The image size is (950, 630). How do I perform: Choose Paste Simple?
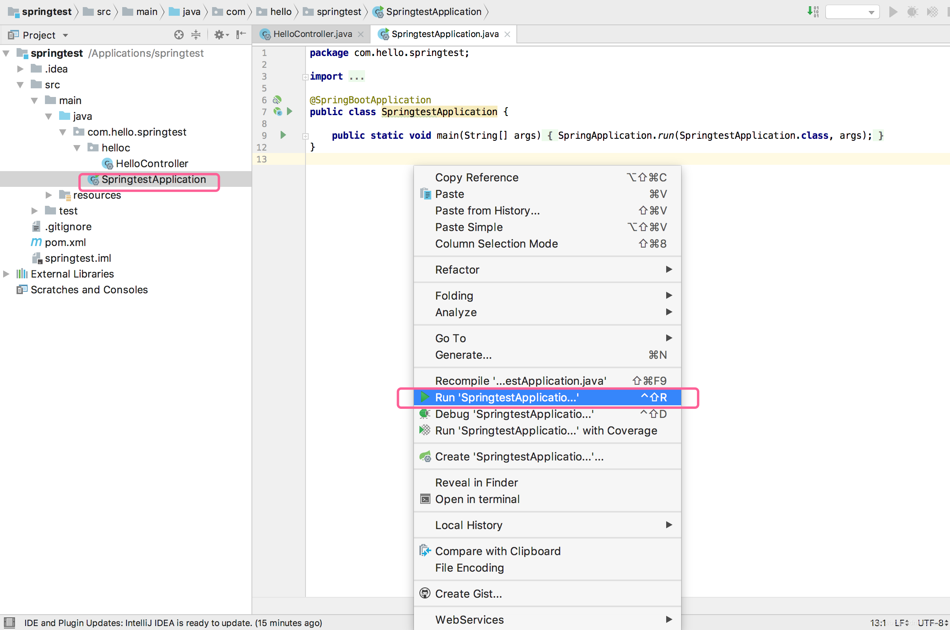tap(548, 227)
